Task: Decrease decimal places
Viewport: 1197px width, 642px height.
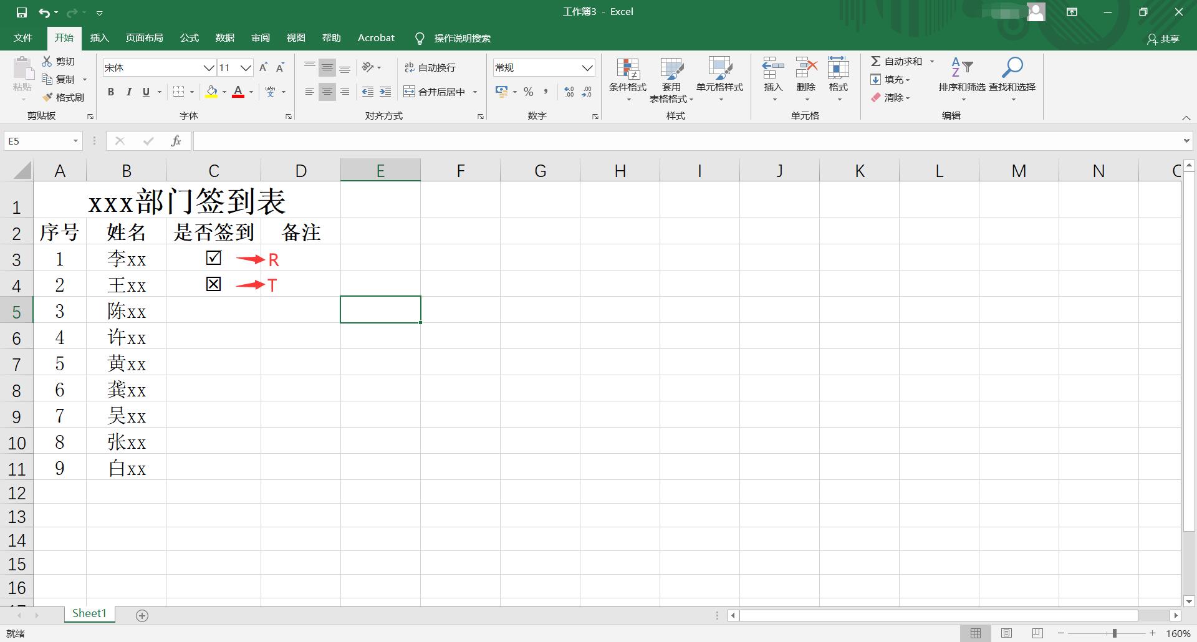Action: pyautogui.click(x=587, y=92)
